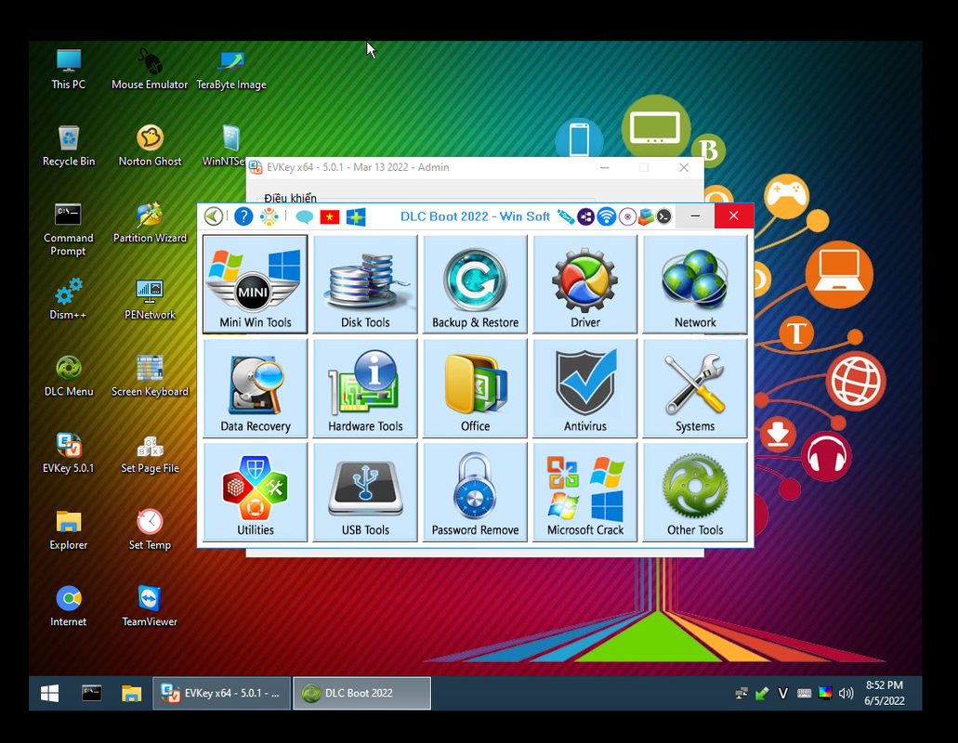Open the Driver category

click(585, 284)
